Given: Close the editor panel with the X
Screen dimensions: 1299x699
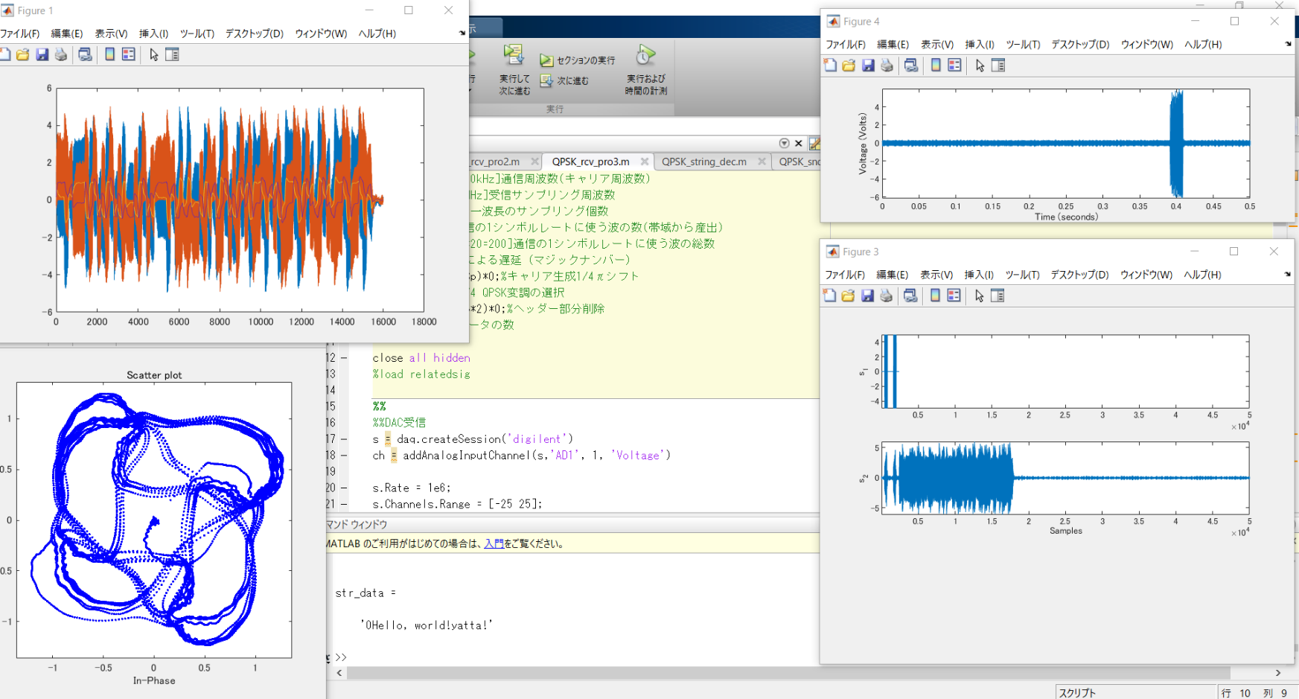Looking at the screenshot, I should [799, 143].
